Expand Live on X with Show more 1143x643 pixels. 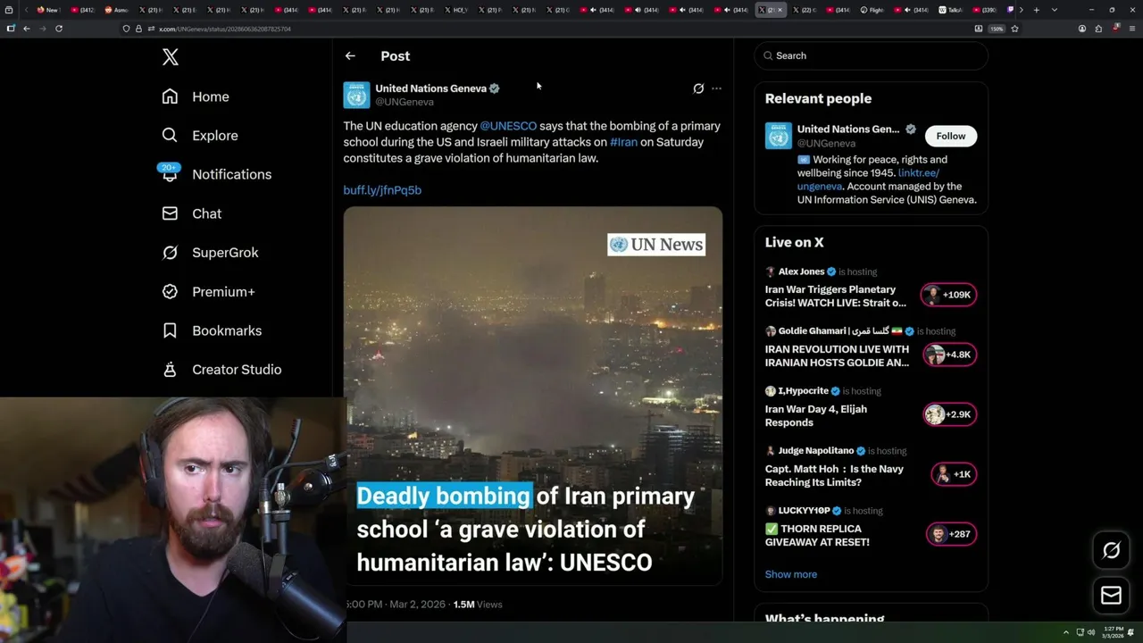coord(791,574)
